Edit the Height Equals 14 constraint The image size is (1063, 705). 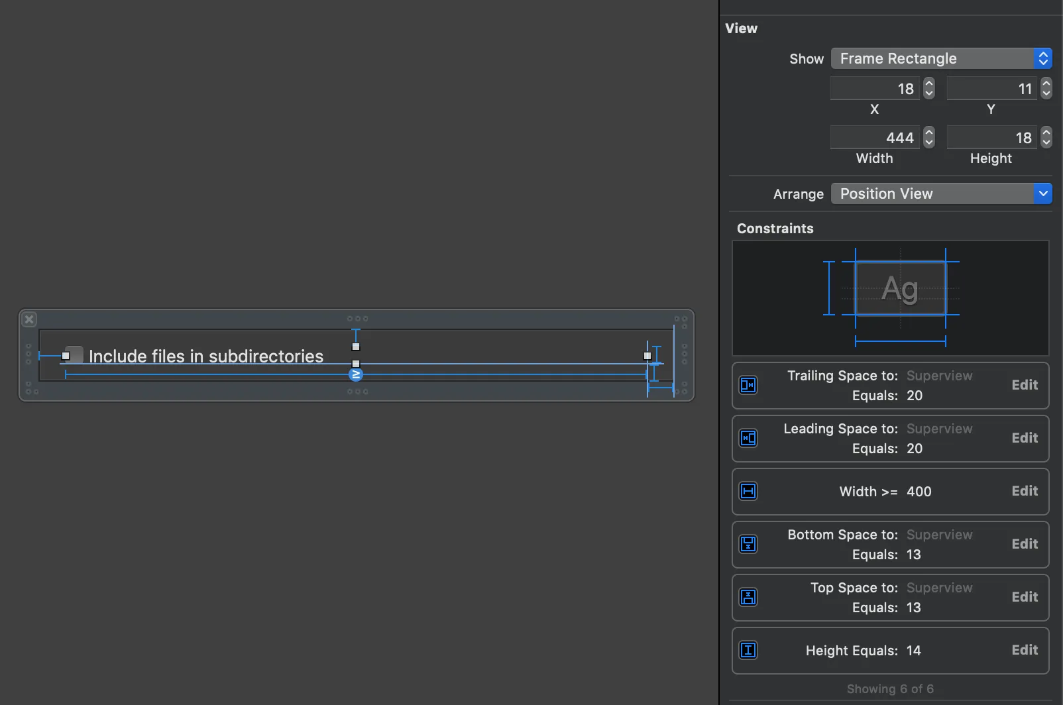click(x=1025, y=650)
